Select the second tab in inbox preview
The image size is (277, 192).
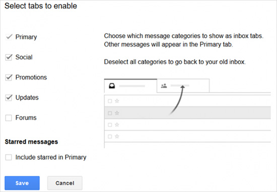click(183, 86)
